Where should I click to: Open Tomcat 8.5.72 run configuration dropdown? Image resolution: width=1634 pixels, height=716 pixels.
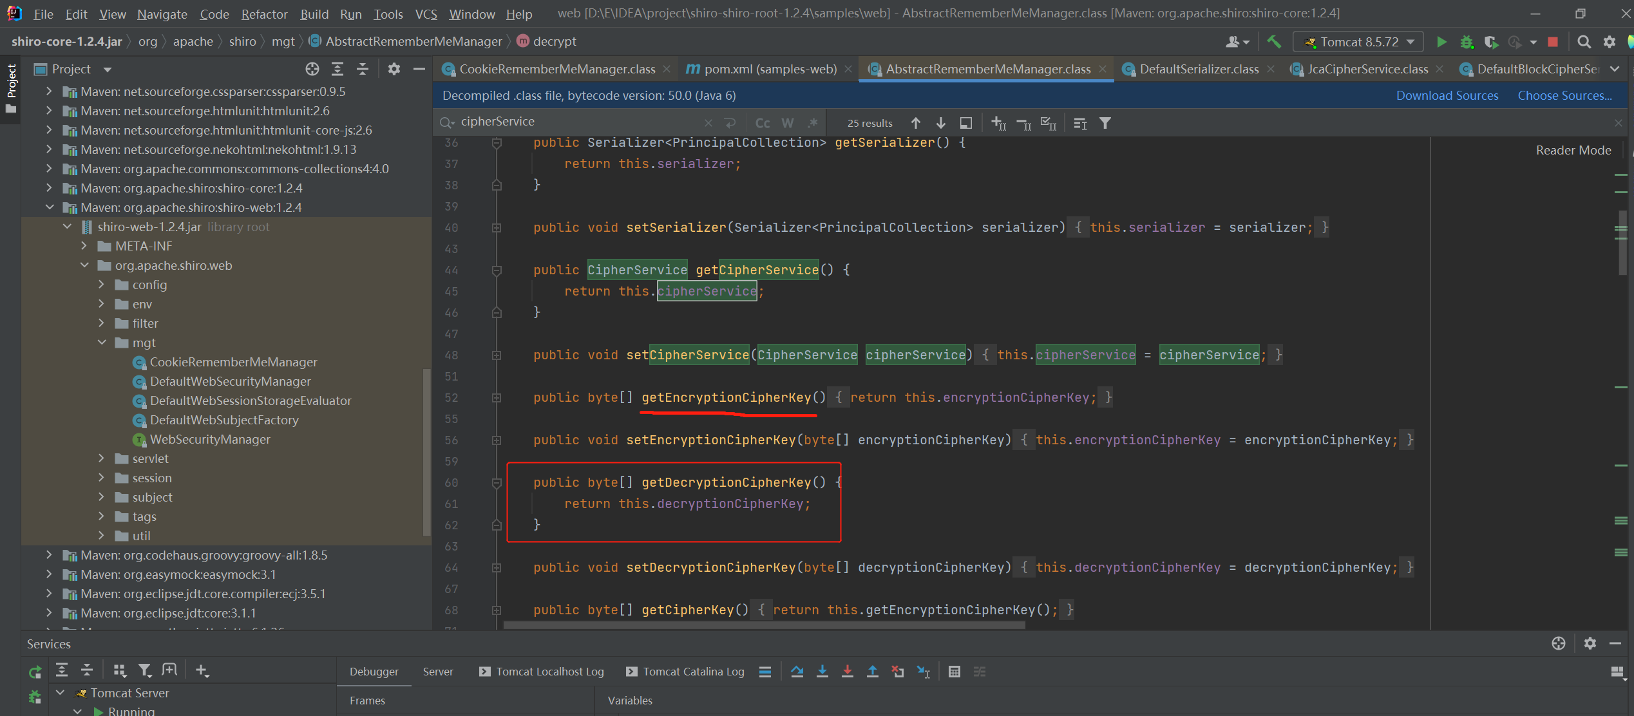coord(1360,42)
